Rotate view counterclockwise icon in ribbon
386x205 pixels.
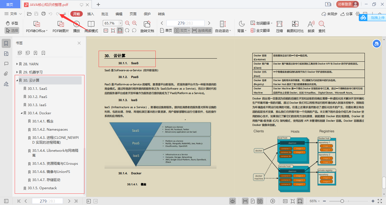pos(127,30)
